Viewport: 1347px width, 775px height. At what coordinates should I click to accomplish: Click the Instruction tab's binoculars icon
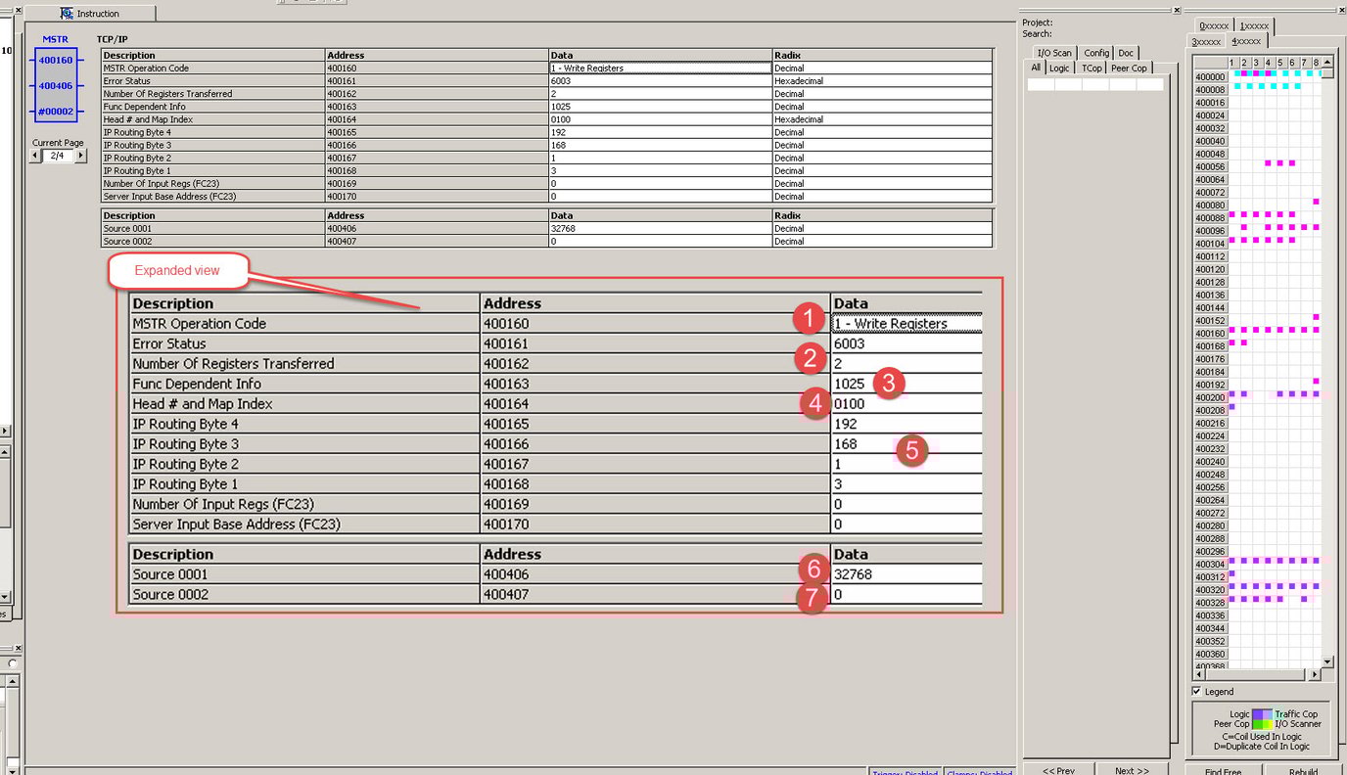click(x=67, y=14)
